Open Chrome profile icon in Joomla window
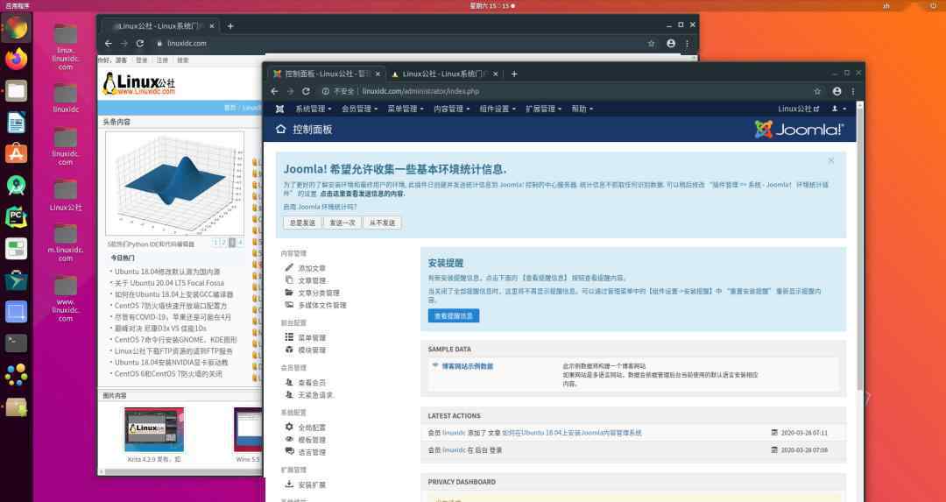The height and width of the screenshot is (502, 946). pyautogui.click(x=837, y=91)
